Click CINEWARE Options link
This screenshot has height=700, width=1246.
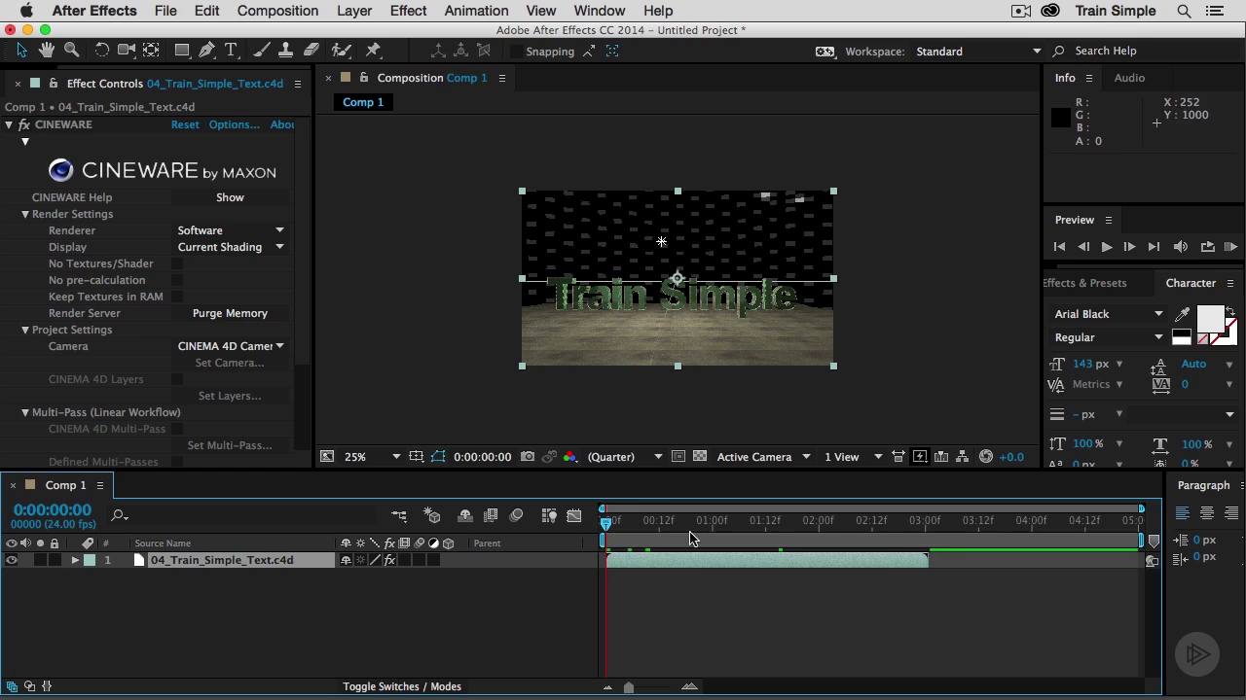[234, 124]
